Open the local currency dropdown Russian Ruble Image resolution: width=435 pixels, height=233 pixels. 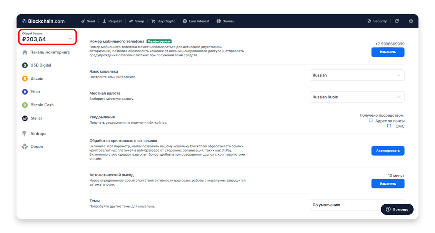[x=357, y=97]
